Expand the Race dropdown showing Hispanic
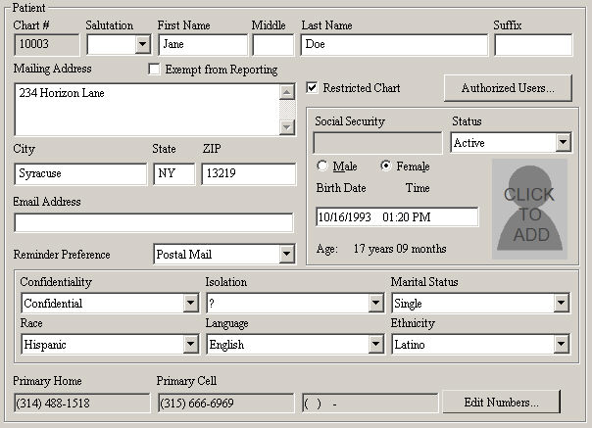Screen dimensions: 592x428 pos(190,345)
